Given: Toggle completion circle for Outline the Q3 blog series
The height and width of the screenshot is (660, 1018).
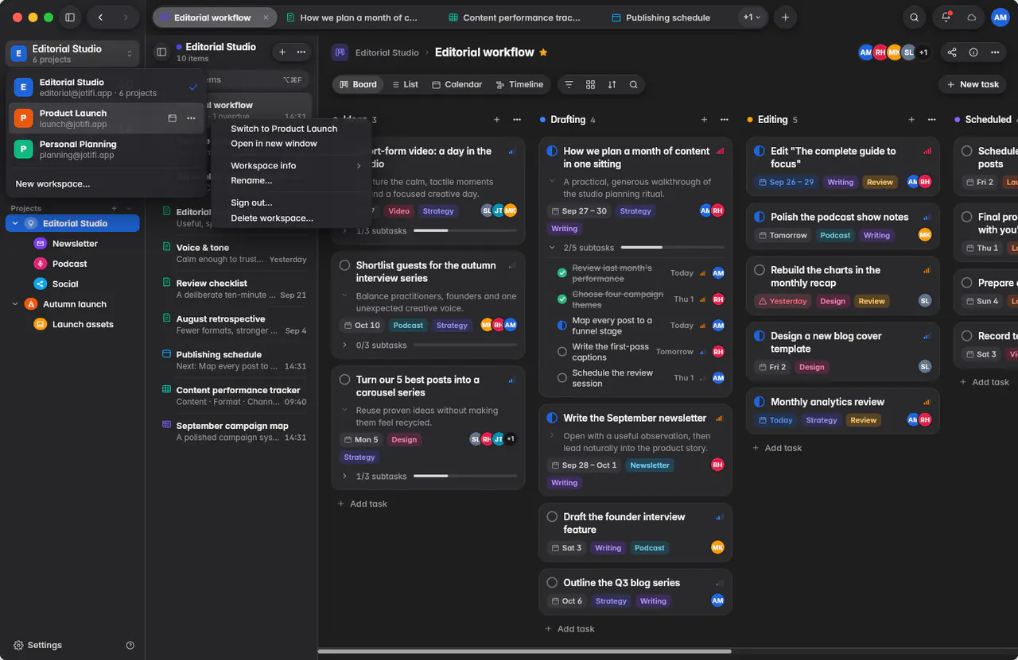Looking at the screenshot, I should (x=552, y=583).
